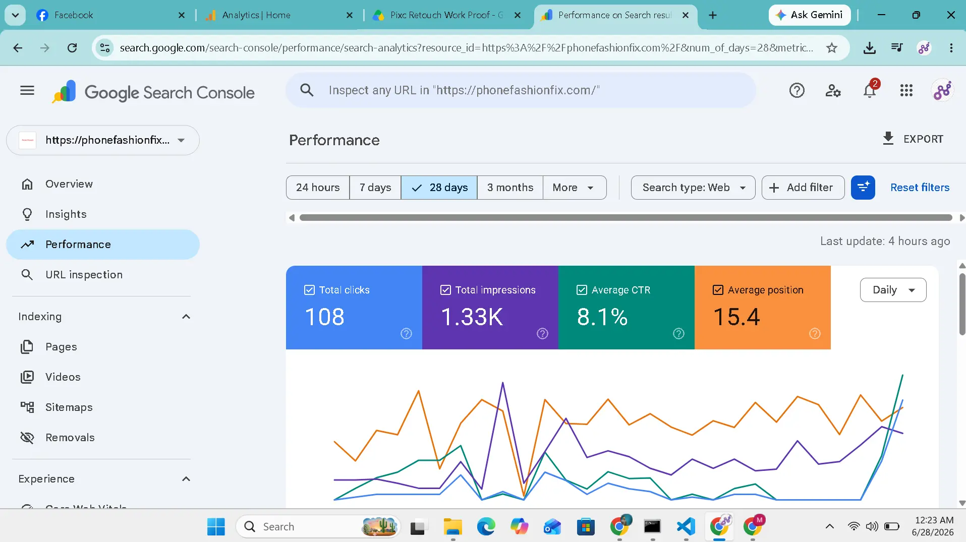
Task: Open the tab search dropdown arrow
Action: pyautogui.click(x=15, y=15)
